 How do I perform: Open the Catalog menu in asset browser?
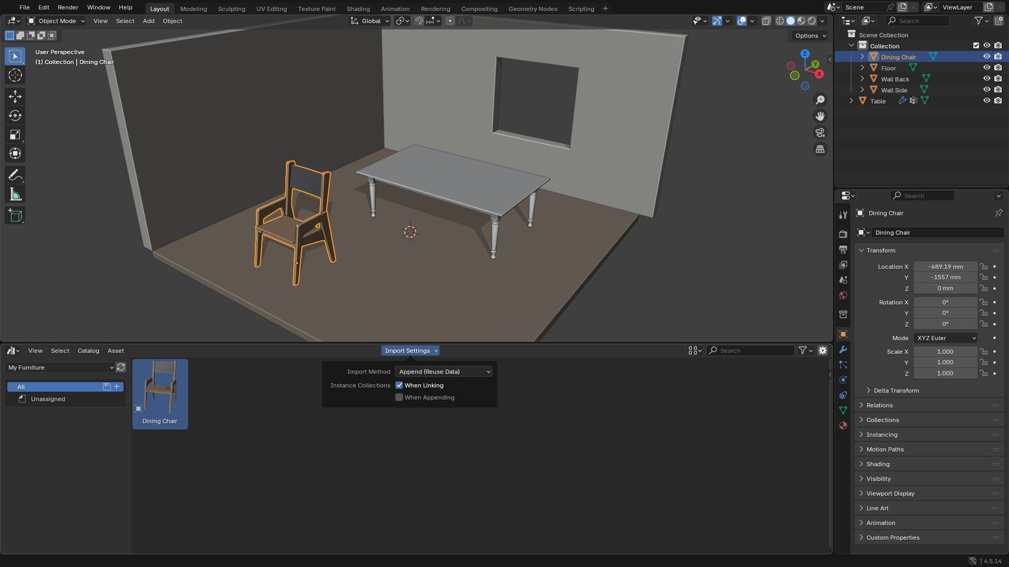pyautogui.click(x=88, y=351)
